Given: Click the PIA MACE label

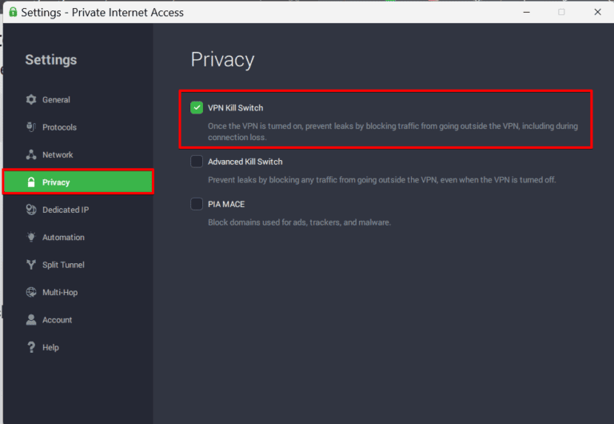Looking at the screenshot, I should 226,204.
